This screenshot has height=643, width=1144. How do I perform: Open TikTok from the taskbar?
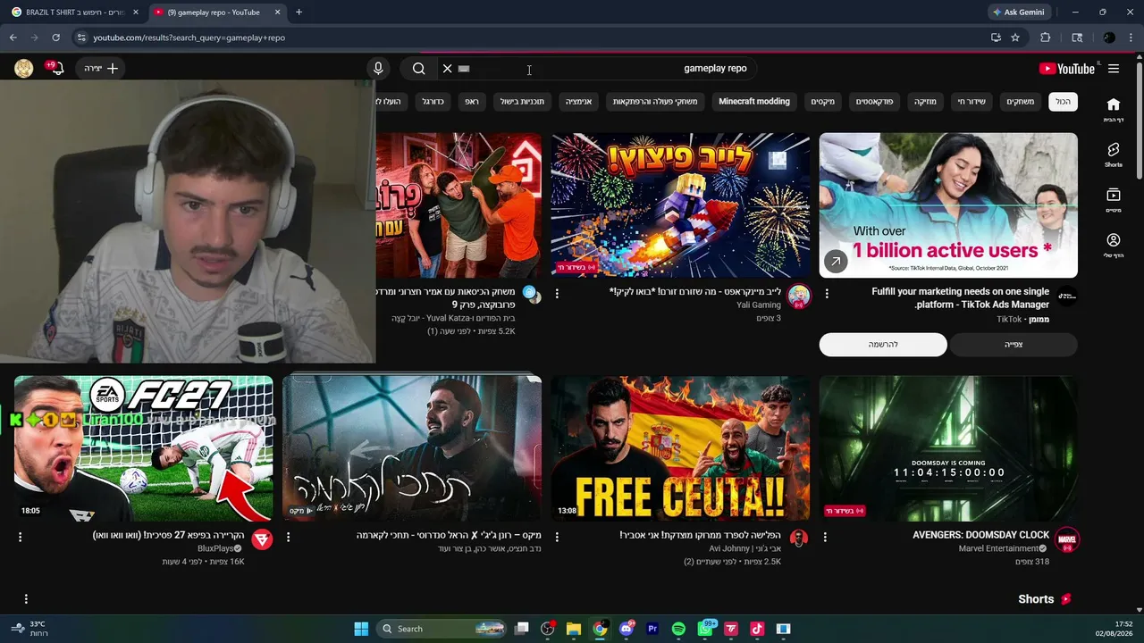pyautogui.click(x=757, y=629)
